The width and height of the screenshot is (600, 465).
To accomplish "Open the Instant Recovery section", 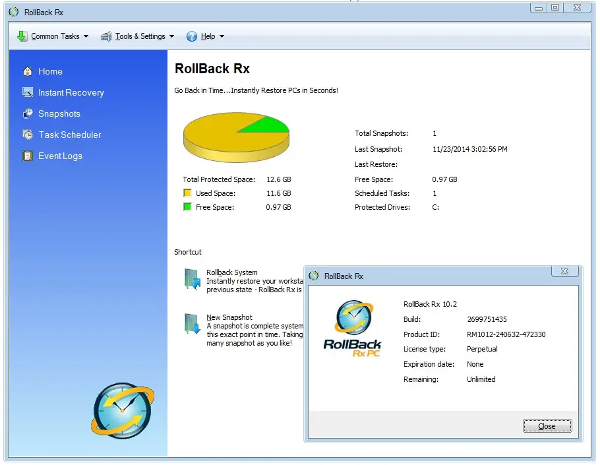I will 71,92.
